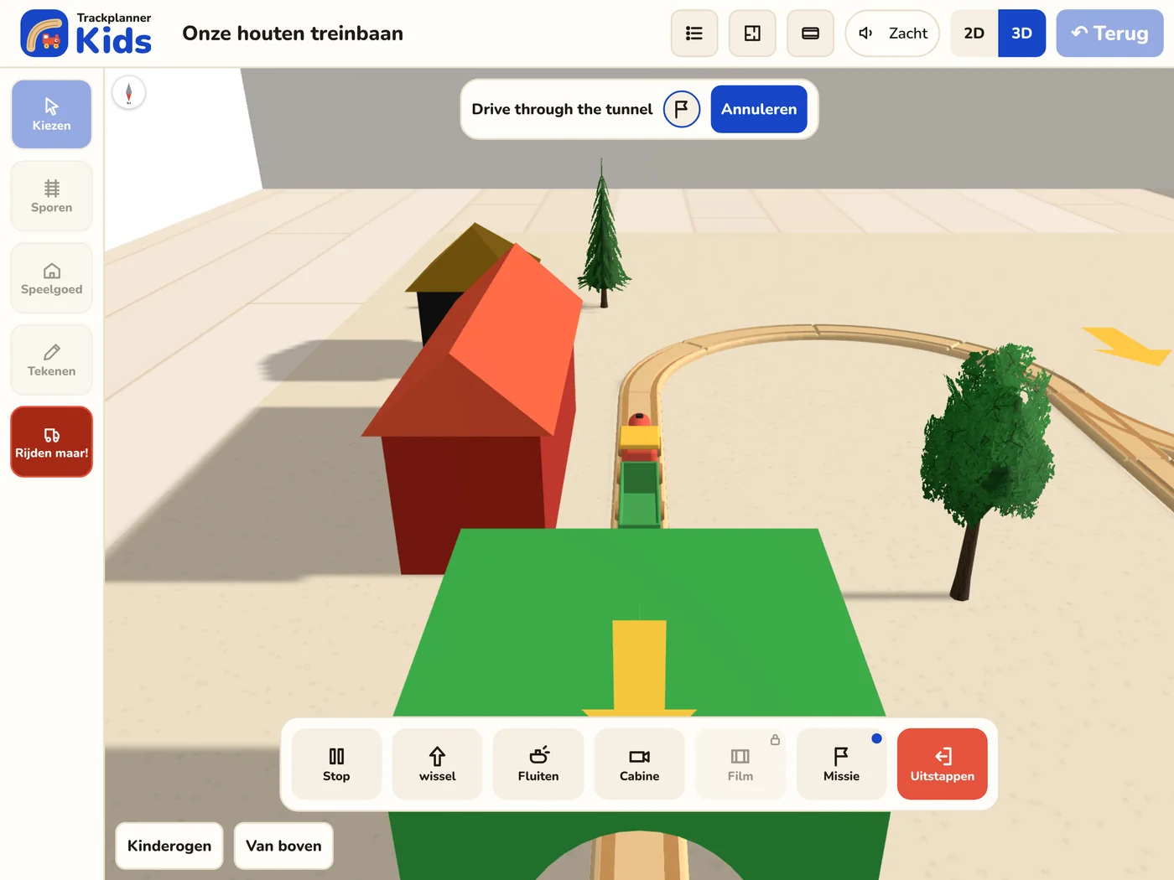Screen dimensions: 1174x880
Task: Choose the Tekenen drawing tool
Action: pos(51,360)
